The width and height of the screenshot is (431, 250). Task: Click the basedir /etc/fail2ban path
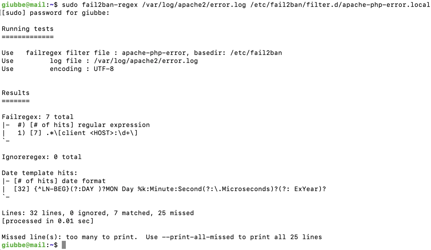click(x=256, y=53)
